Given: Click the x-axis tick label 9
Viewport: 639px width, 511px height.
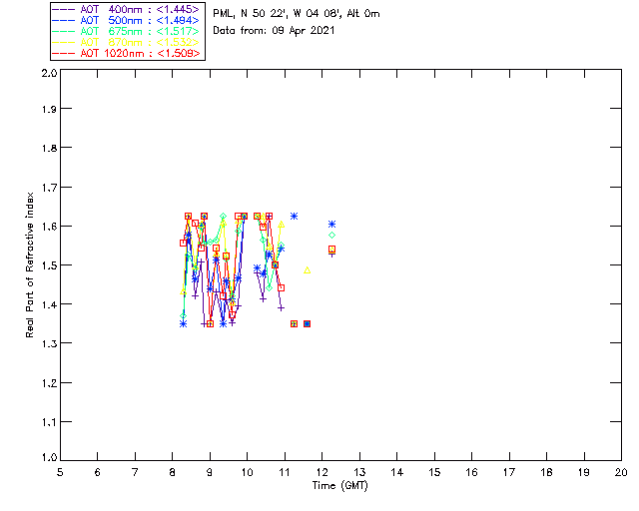Looking at the screenshot, I should [210, 472].
